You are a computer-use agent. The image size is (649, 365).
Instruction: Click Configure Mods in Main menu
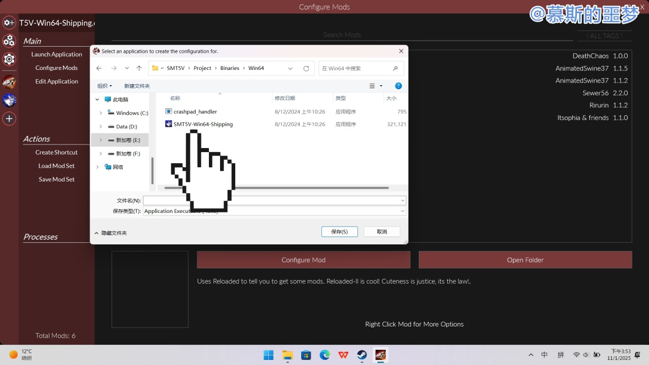pyautogui.click(x=57, y=68)
